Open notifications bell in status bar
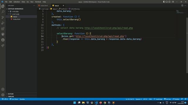 click(185, 99)
